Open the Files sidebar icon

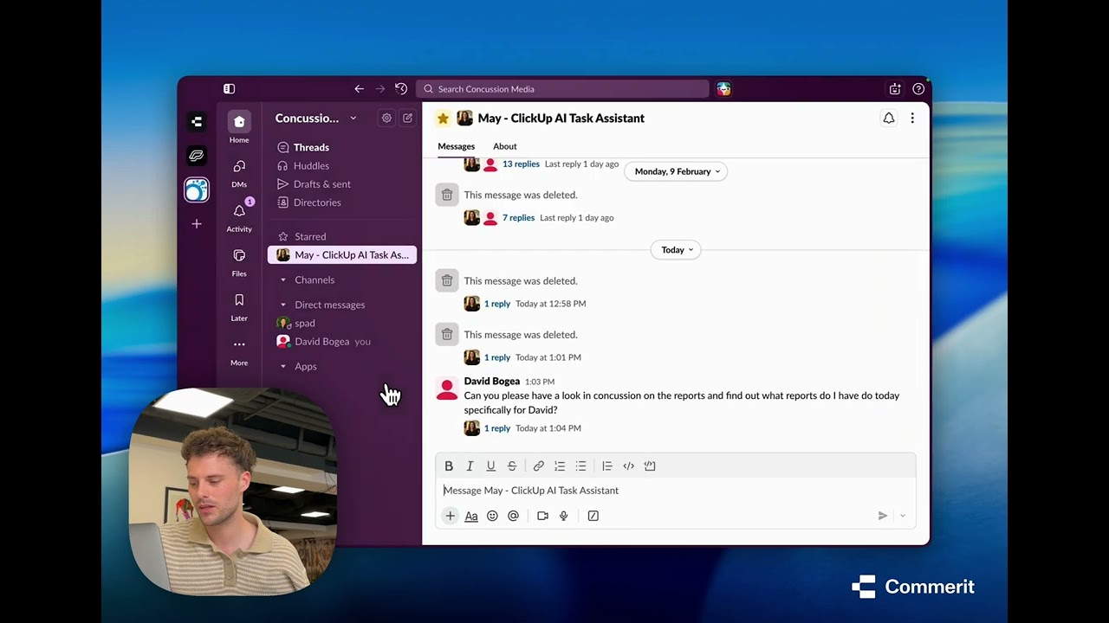239,261
